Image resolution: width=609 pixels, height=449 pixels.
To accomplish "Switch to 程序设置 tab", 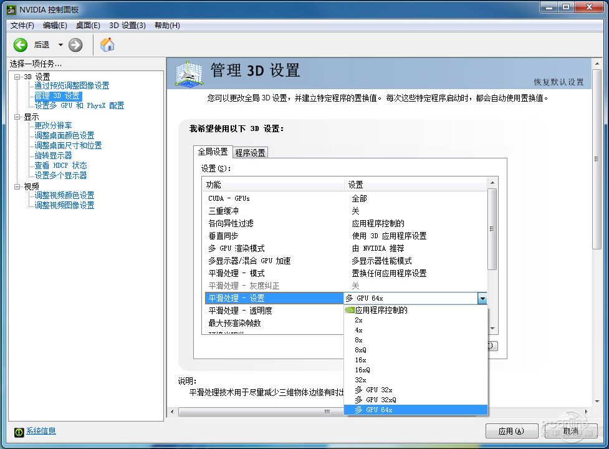I will (250, 153).
